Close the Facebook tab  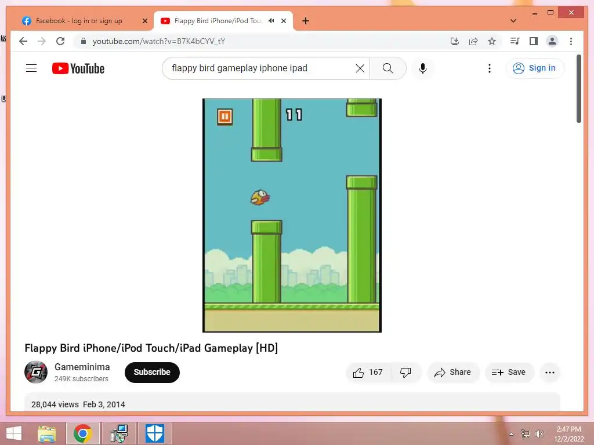click(x=144, y=21)
